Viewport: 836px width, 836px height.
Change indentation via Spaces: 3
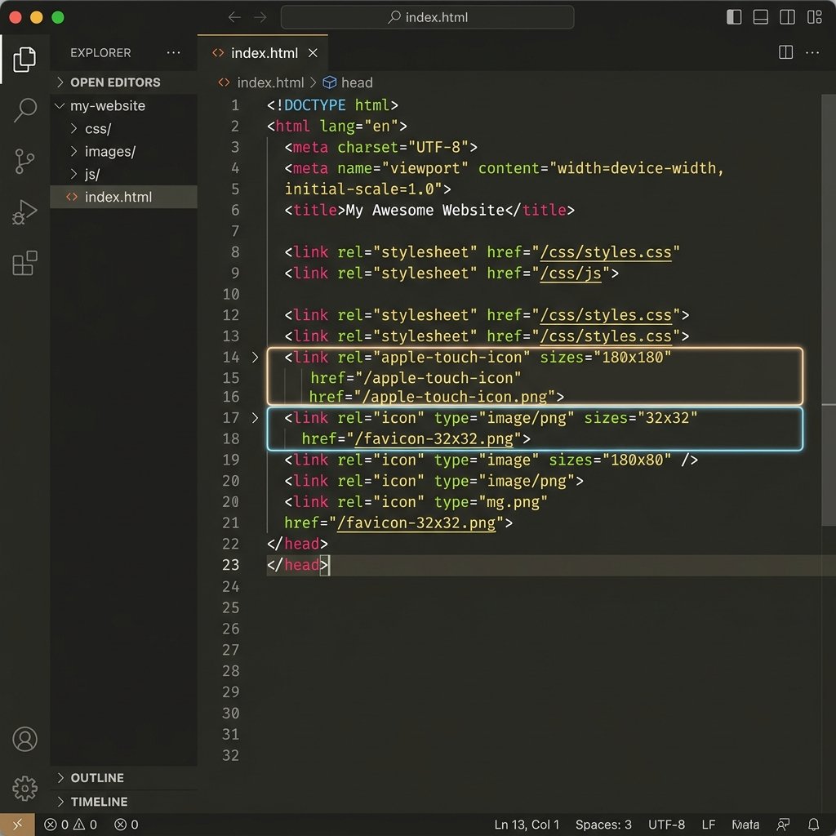point(603,825)
